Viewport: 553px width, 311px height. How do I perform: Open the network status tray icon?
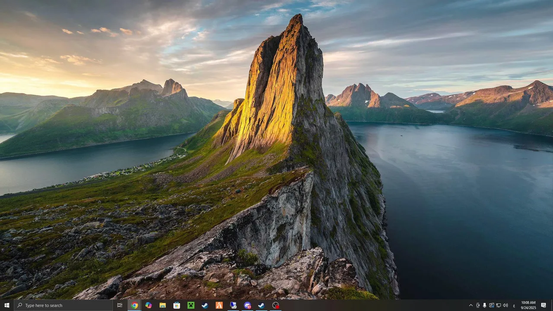(499, 305)
